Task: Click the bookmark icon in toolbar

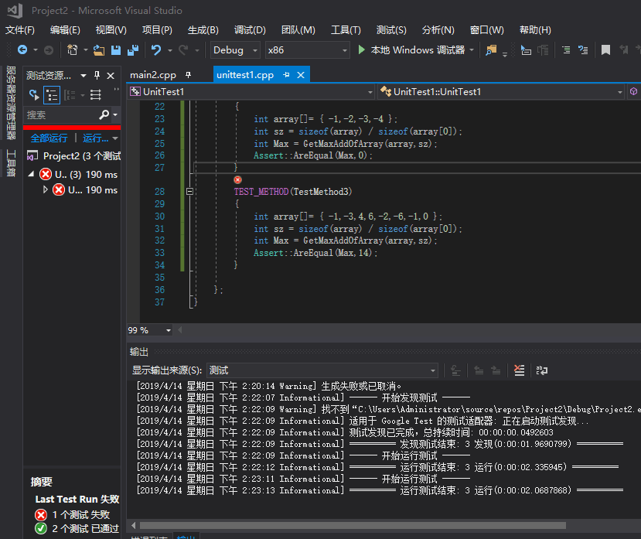Action: tap(605, 50)
